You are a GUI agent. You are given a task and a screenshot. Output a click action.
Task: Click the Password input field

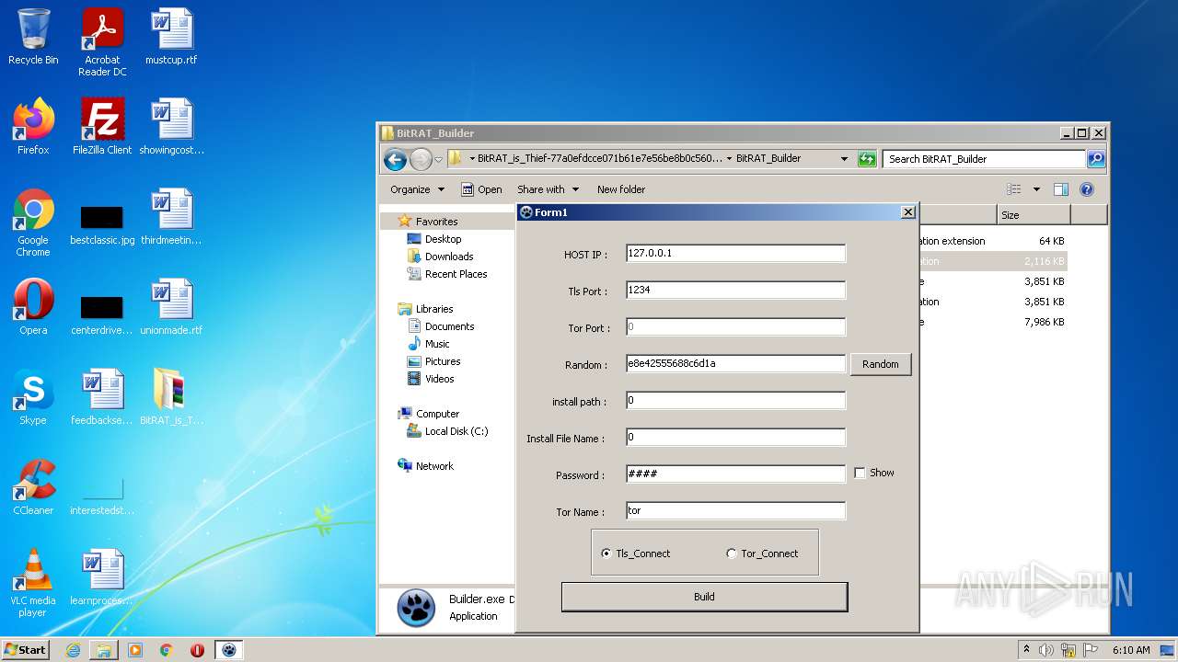click(735, 474)
